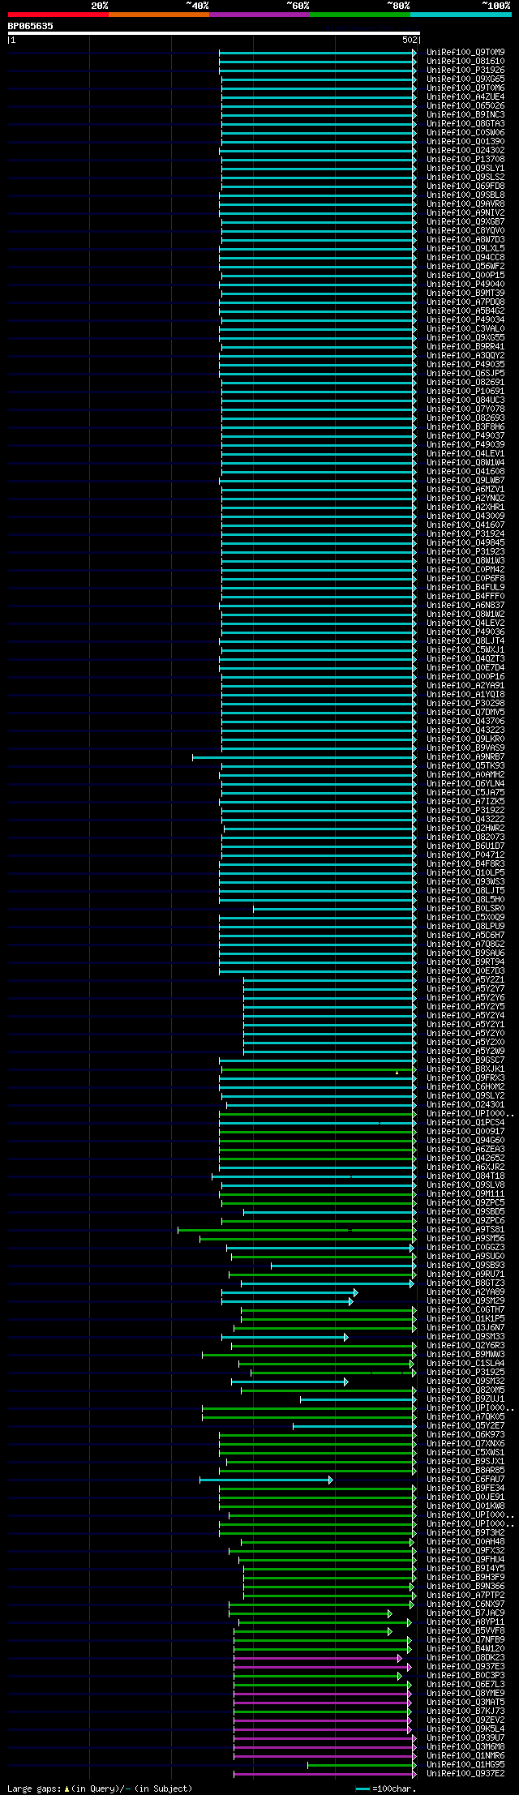Select hit label UniRef100_Q9SM33
The height and width of the screenshot is (1795, 519).
click(x=465, y=1337)
